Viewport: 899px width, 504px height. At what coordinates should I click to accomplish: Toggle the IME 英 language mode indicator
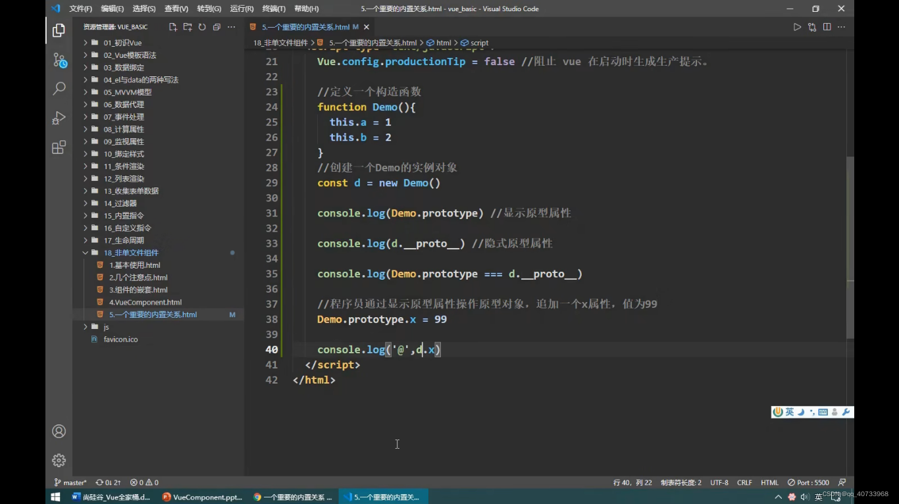(x=790, y=412)
